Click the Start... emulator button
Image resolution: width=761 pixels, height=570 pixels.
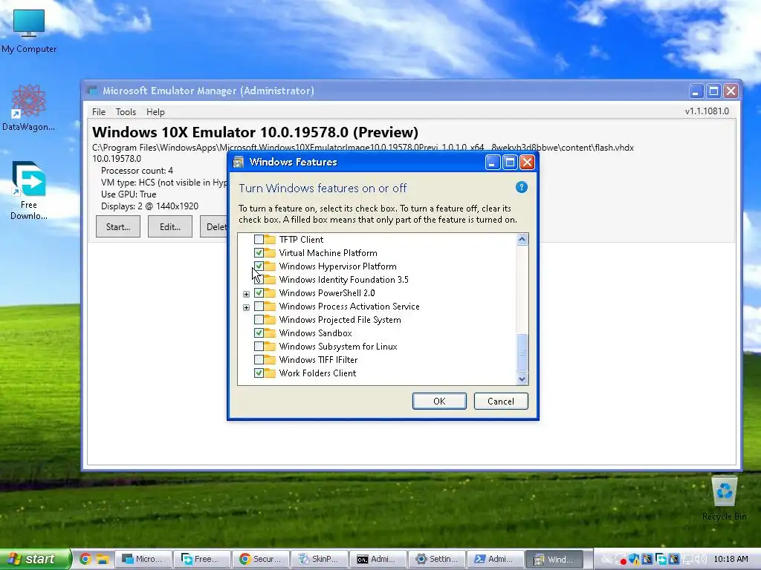click(x=118, y=227)
